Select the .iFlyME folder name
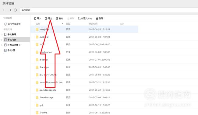This screenshot has width=198, height=115. tap(44, 113)
